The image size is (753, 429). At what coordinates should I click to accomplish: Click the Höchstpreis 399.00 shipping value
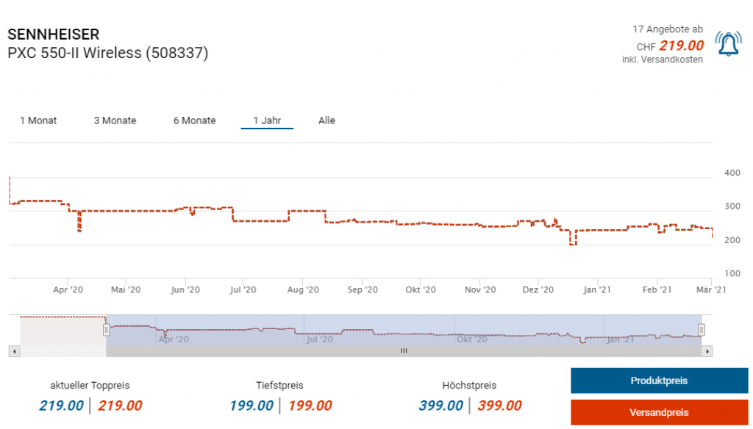[x=499, y=405]
